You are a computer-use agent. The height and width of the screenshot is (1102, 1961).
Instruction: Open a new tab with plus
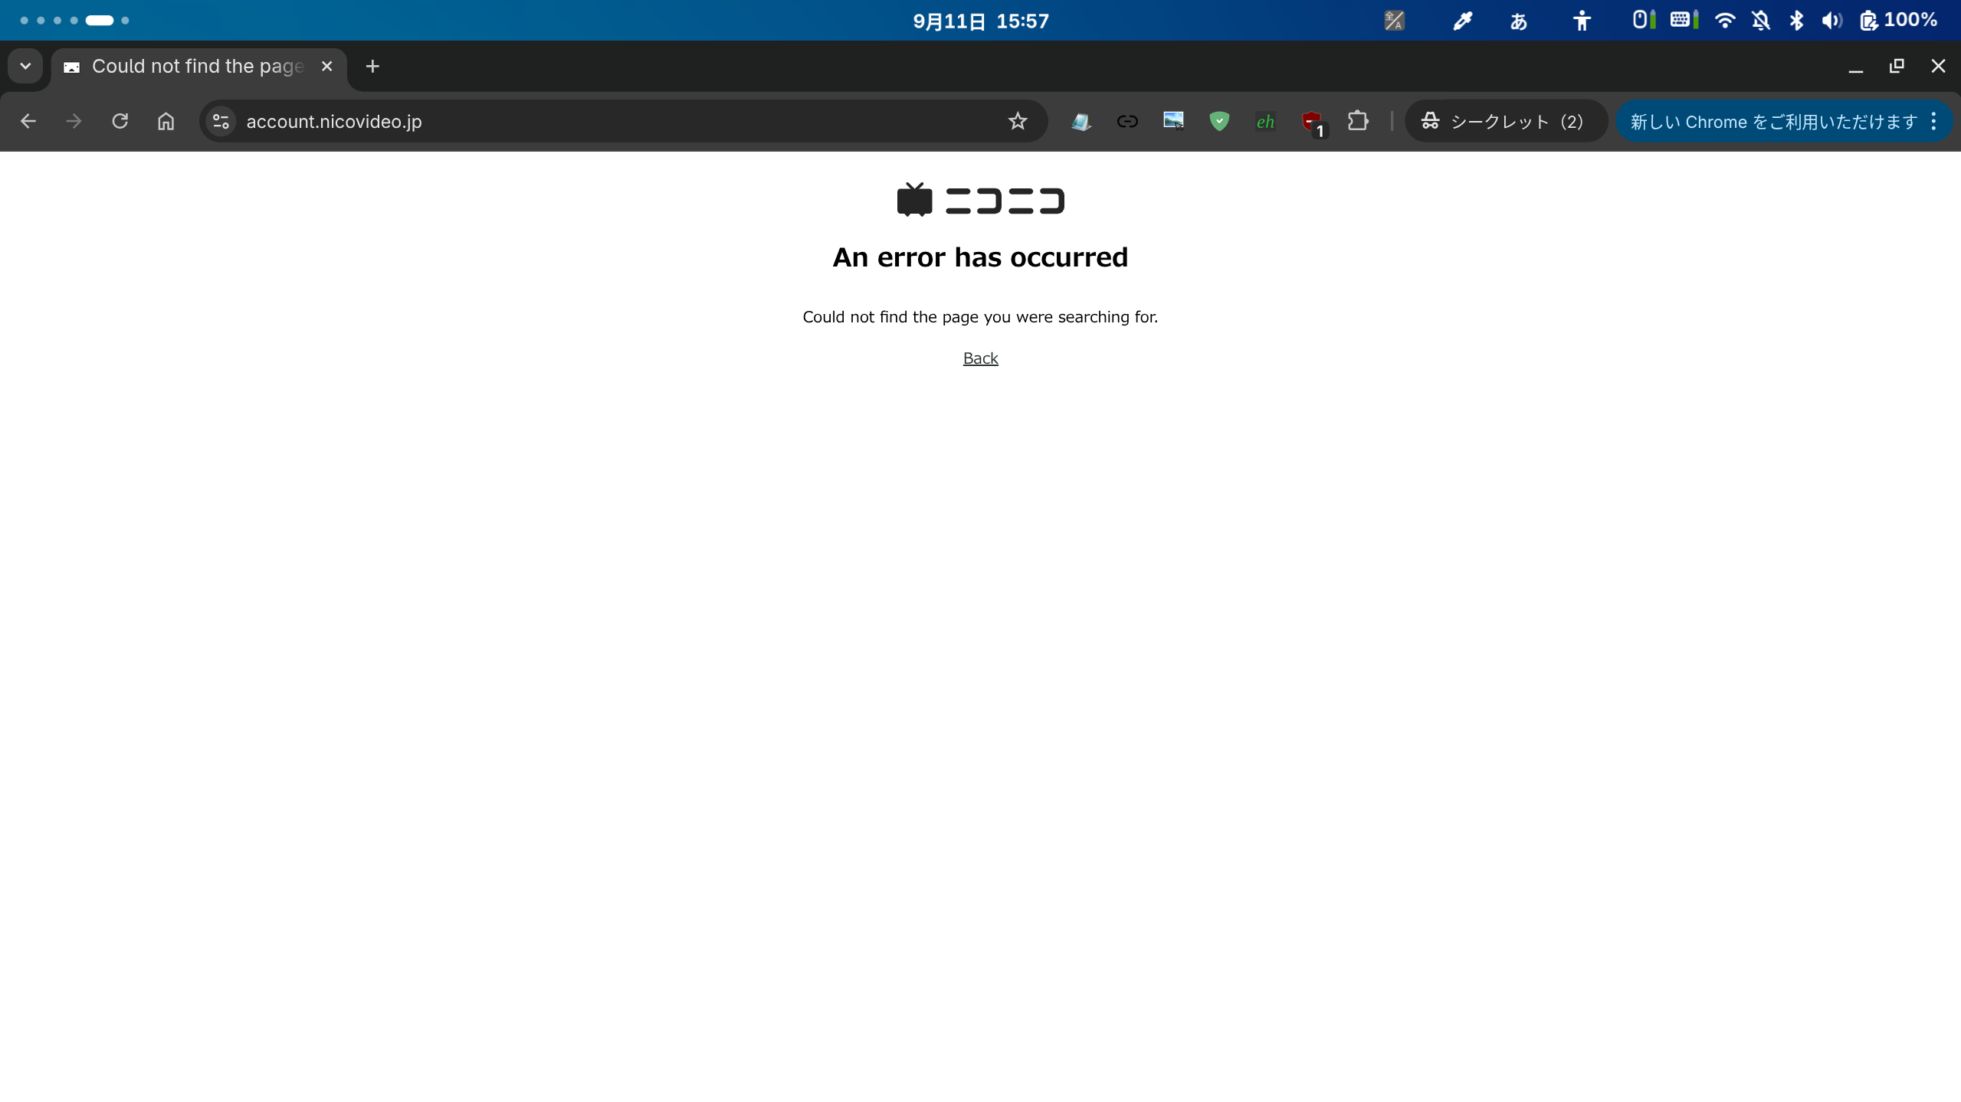372,67
